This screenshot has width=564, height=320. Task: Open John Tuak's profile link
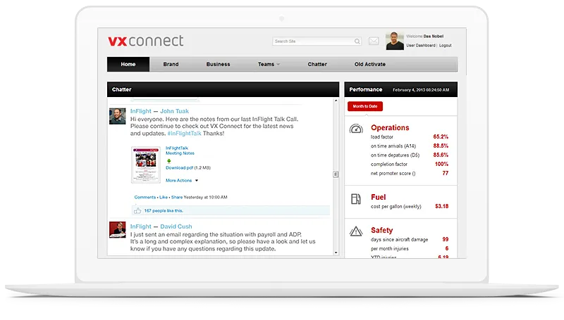click(174, 111)
